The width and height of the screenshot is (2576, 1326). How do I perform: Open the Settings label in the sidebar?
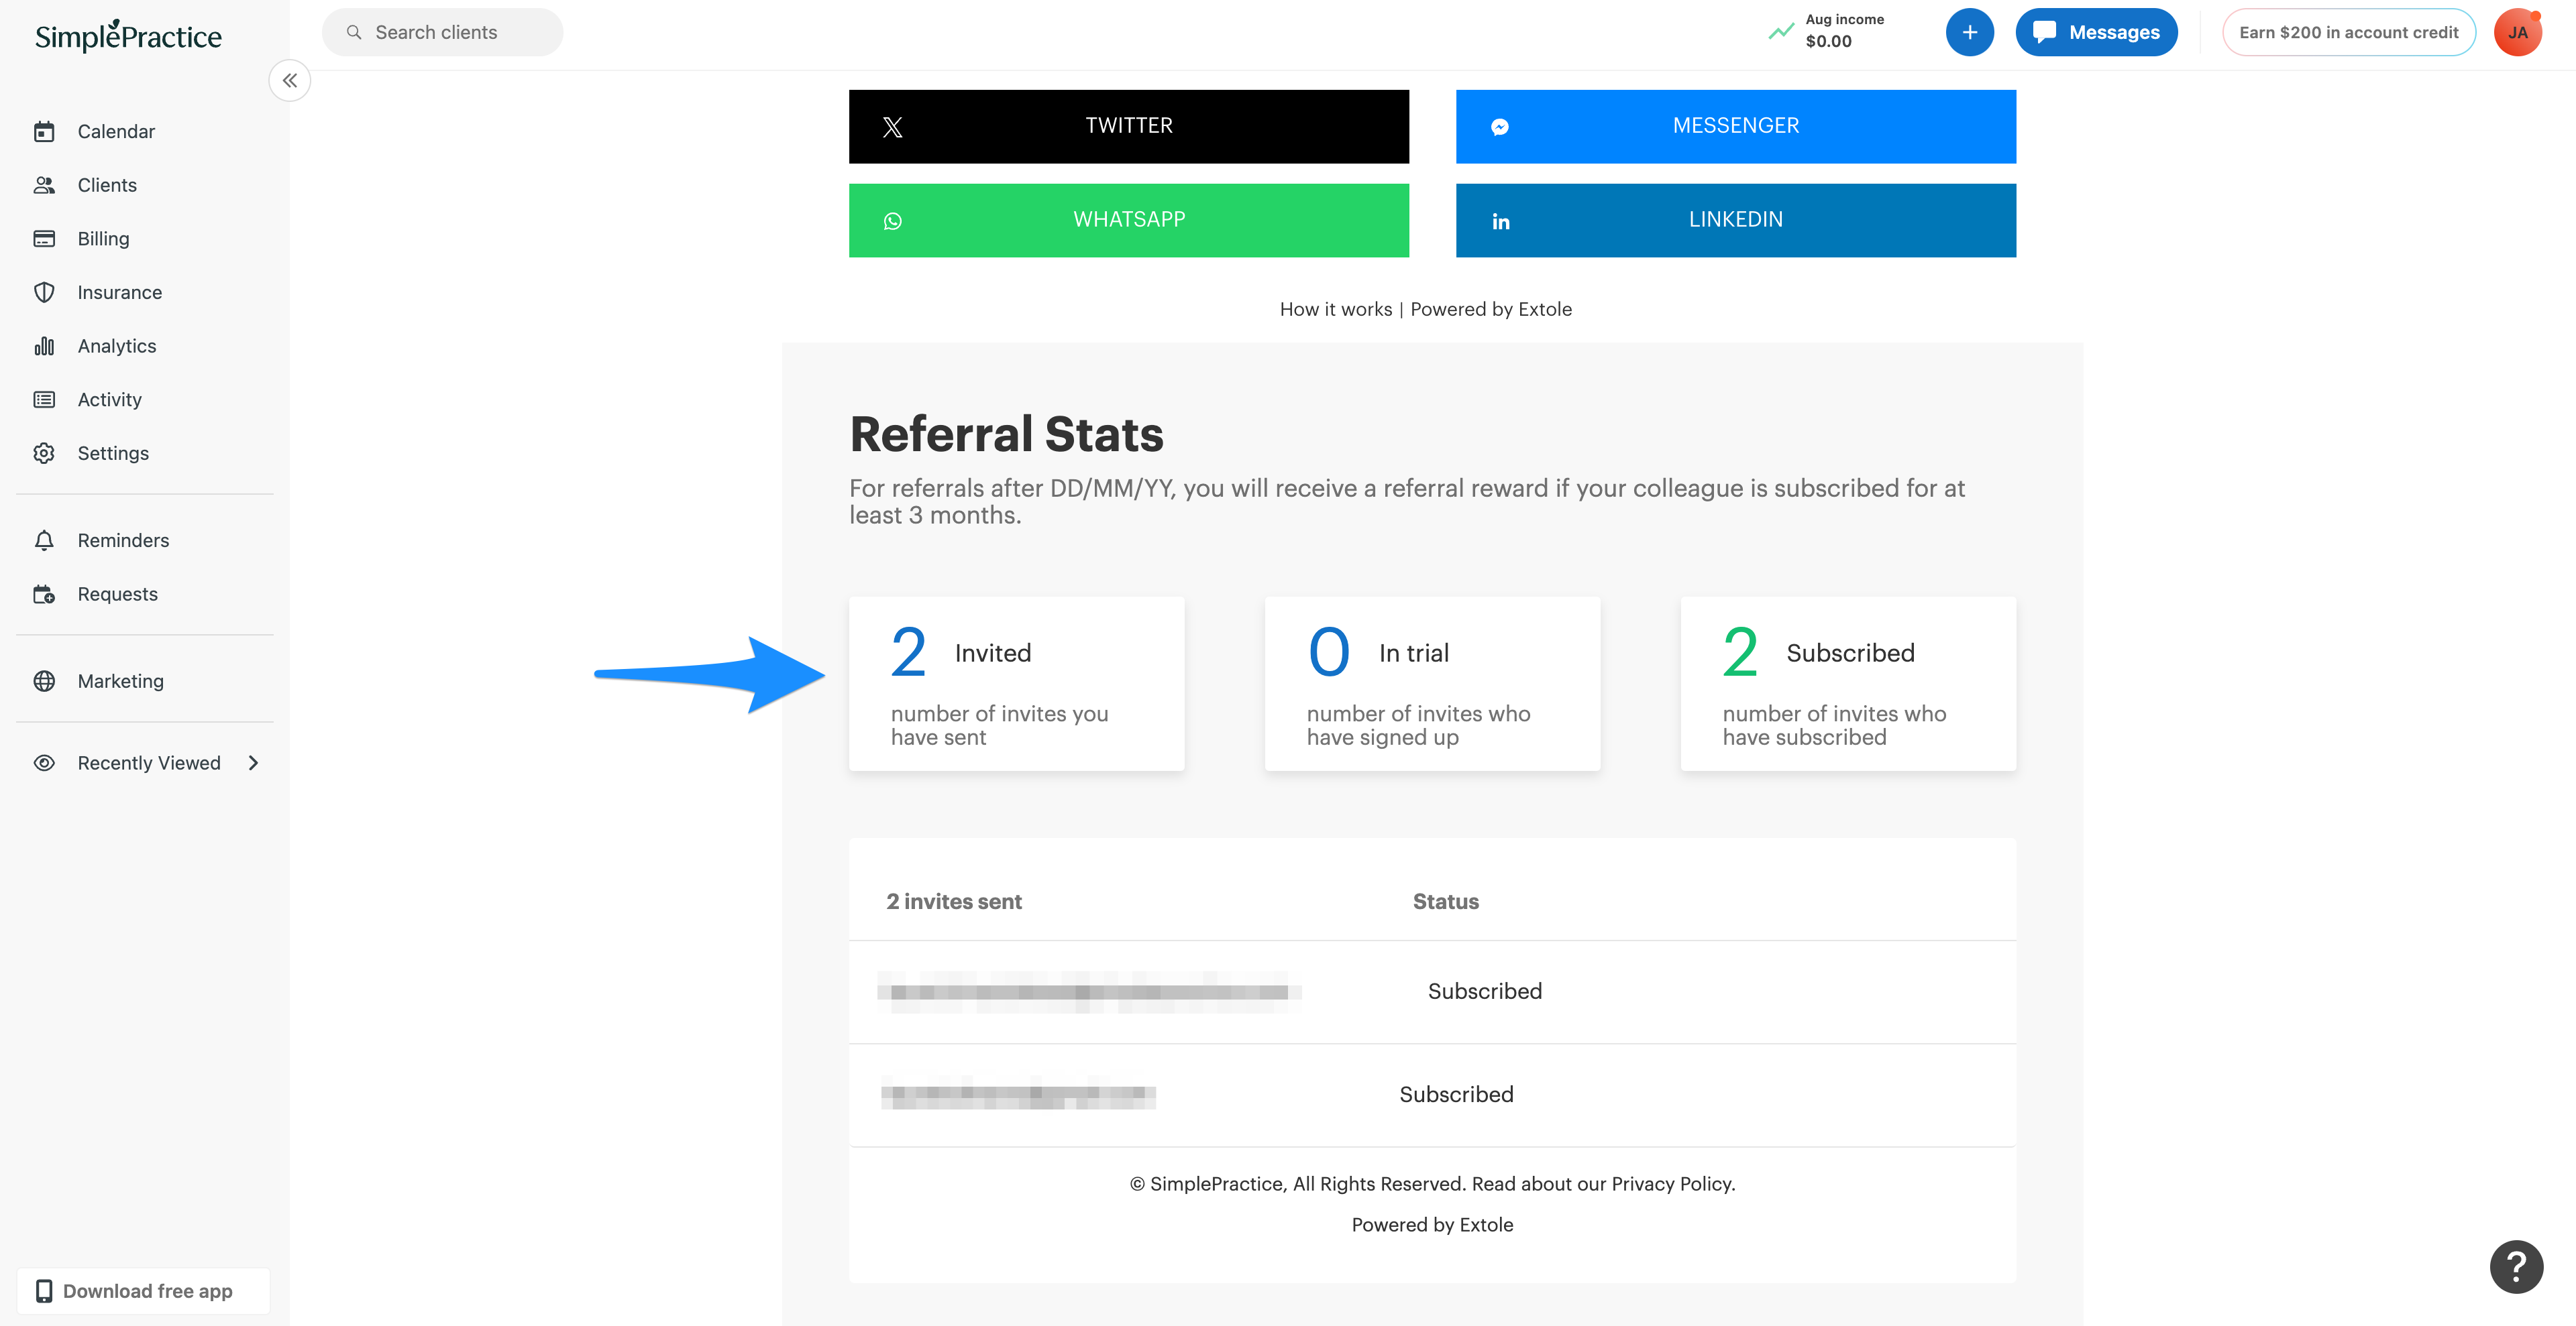pos(113,453)
